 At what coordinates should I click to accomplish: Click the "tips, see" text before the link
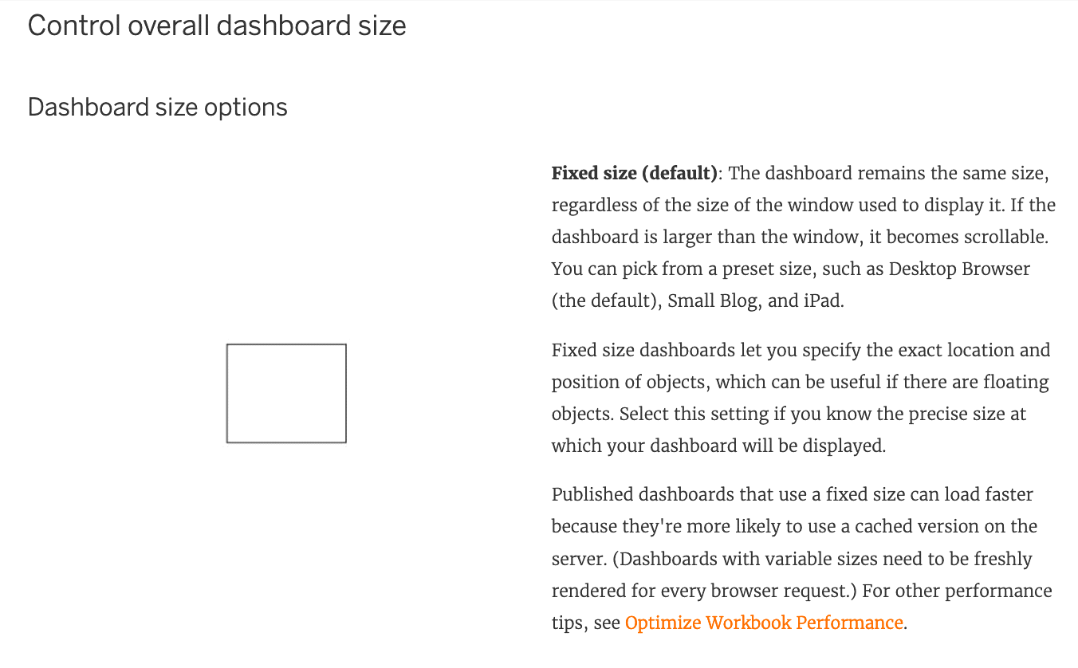pos(586,623)
